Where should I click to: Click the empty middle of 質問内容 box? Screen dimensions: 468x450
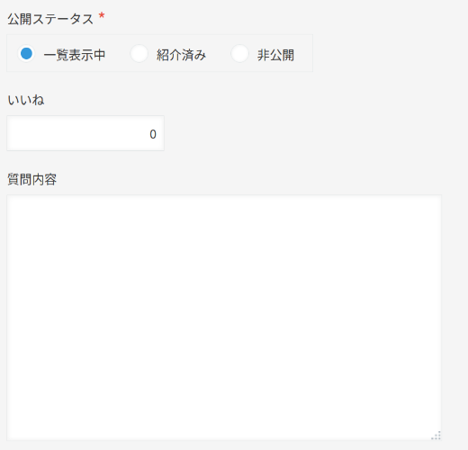pos(224,318)
